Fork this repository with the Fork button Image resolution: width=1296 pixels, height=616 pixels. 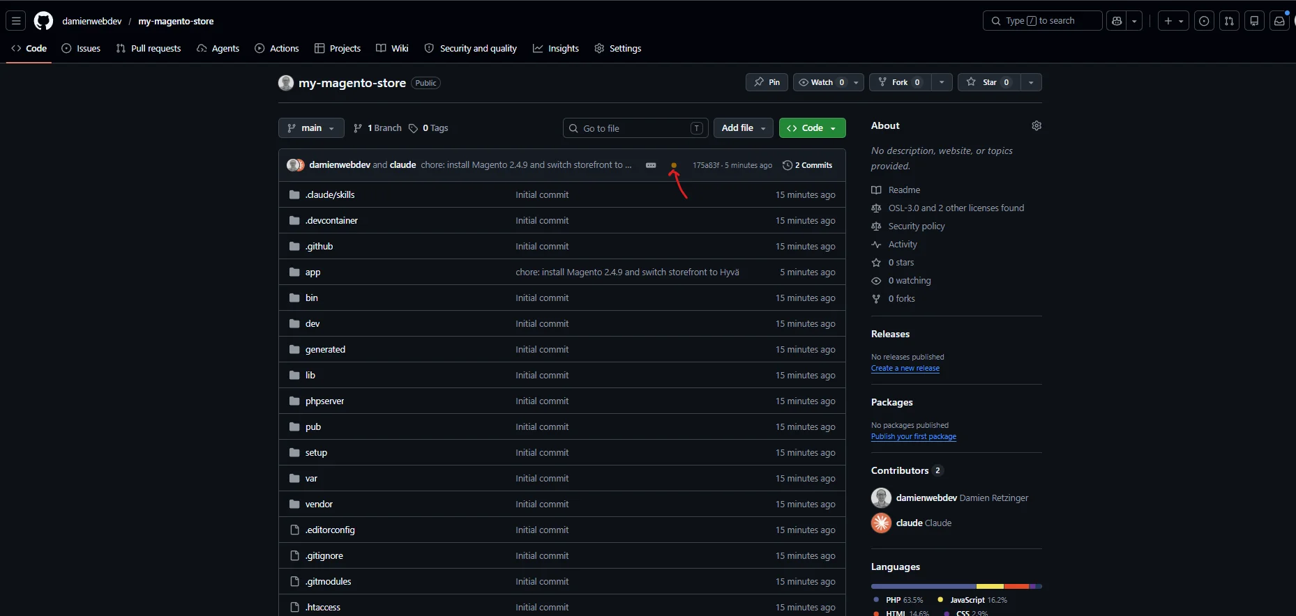click(900, 82)
